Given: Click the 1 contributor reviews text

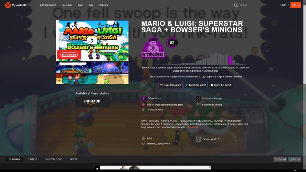Looking at the screenshot, I should point(212,105).
